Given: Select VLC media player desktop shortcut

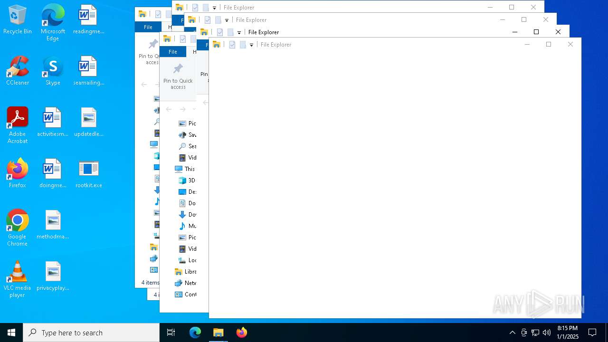Looking at the screenshot, I should point(17,279).
